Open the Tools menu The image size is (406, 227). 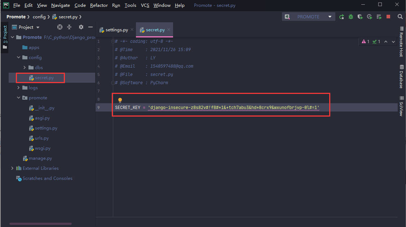pyautogui.click(x=130, y=5)
